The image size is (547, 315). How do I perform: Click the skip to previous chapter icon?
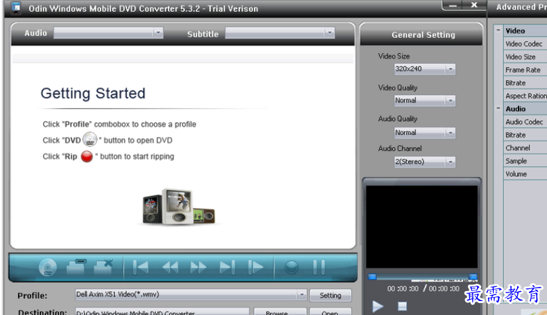tap(141, 267)
